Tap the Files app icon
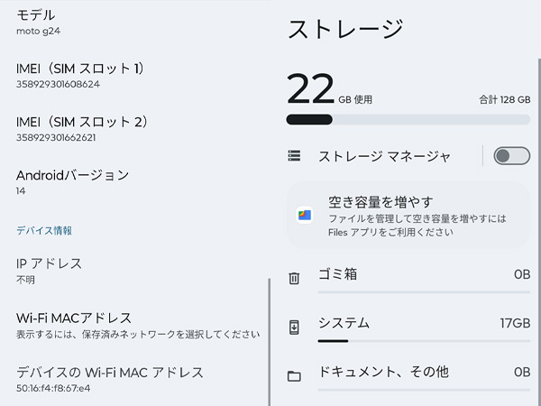 point(305,215)
